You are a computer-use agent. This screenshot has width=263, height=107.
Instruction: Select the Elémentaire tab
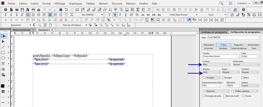(x=209, y=45)
